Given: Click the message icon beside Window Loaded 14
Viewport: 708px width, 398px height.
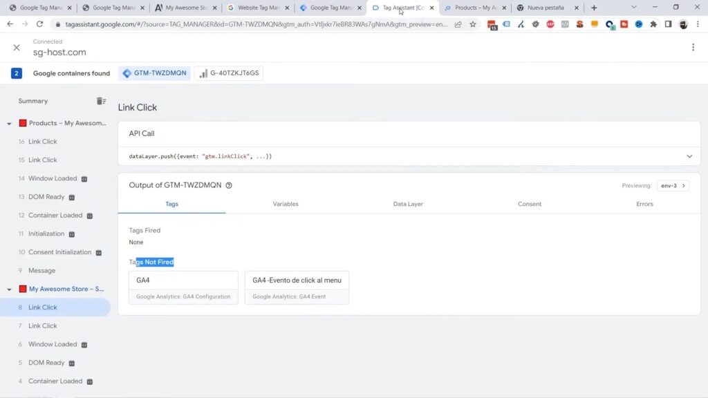Looking at the screenshot, I should pos(84,179).
